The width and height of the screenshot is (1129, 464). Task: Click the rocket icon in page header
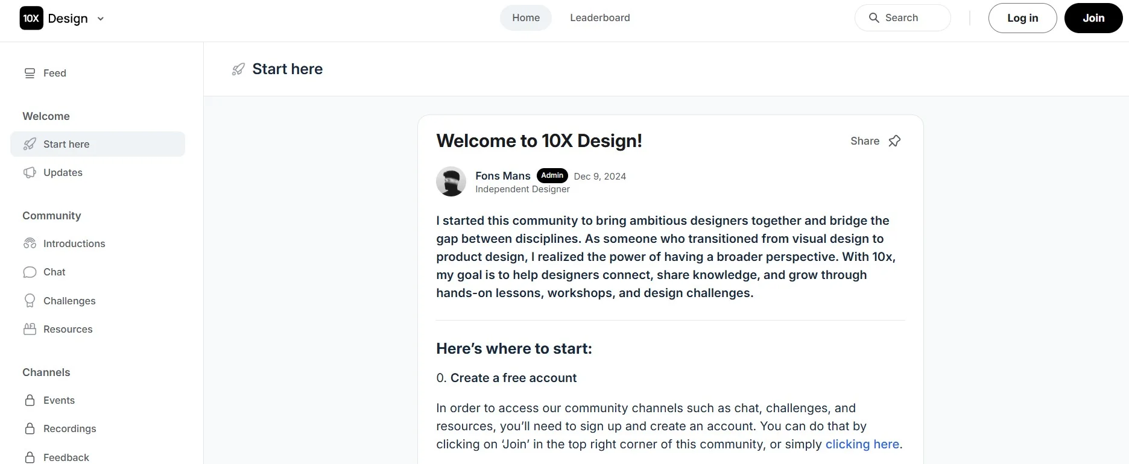(x=238, y=69)
